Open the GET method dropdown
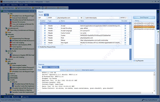 point(46,18)
